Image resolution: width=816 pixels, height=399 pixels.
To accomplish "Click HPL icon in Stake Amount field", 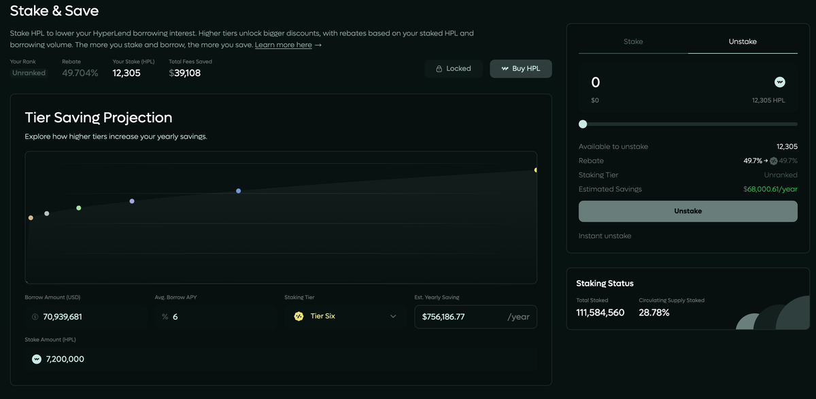I will [37, 359].
